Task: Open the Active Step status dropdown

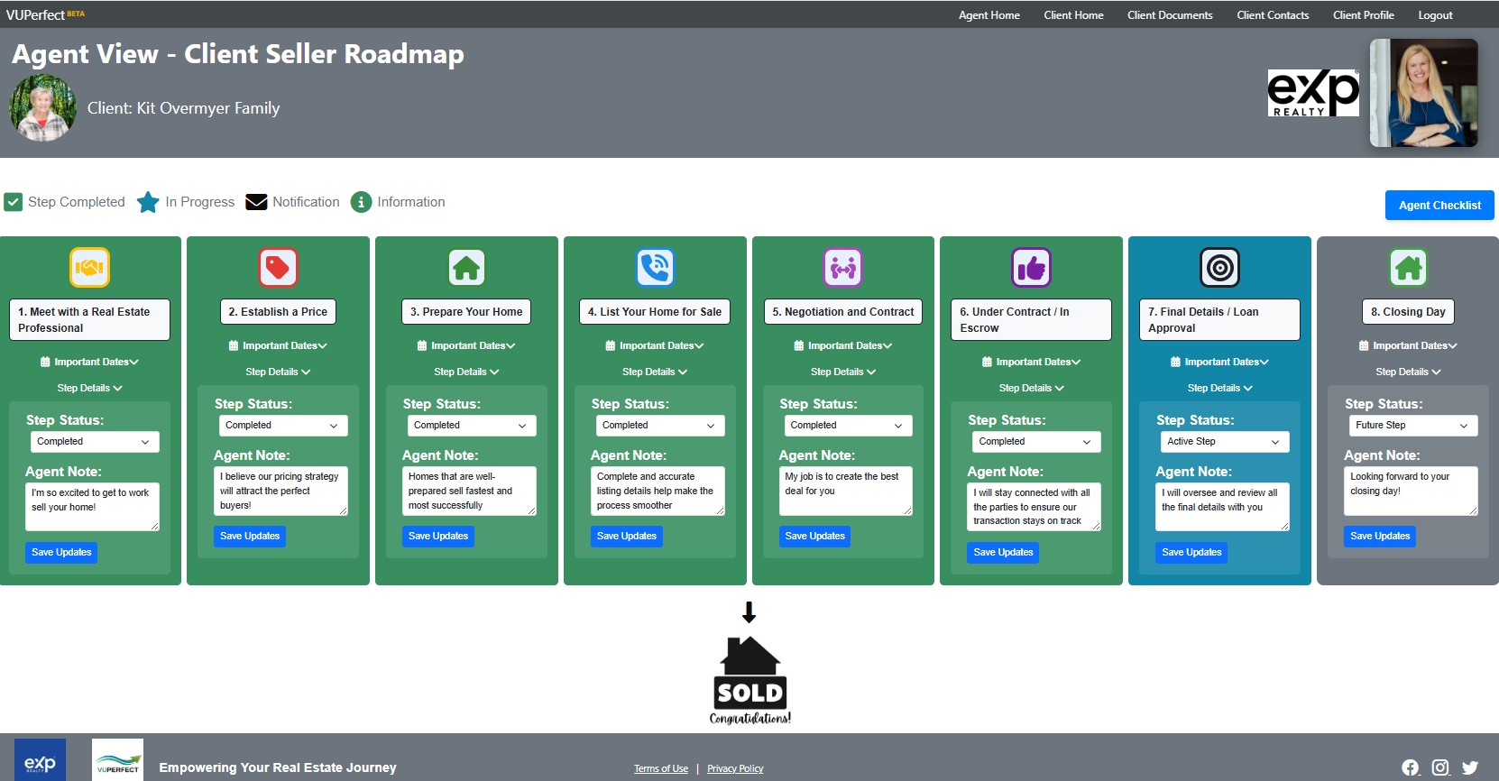Action: point(1225,442)
